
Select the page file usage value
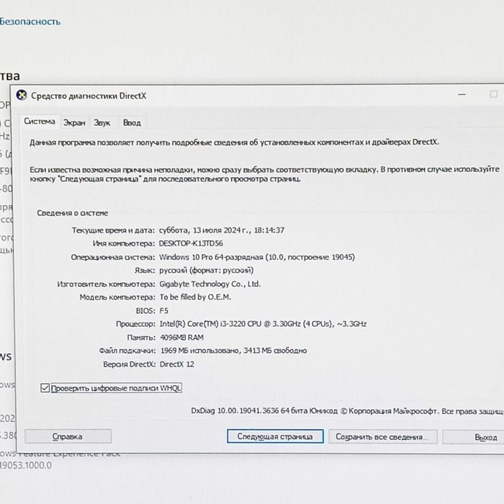coord(233,351)
